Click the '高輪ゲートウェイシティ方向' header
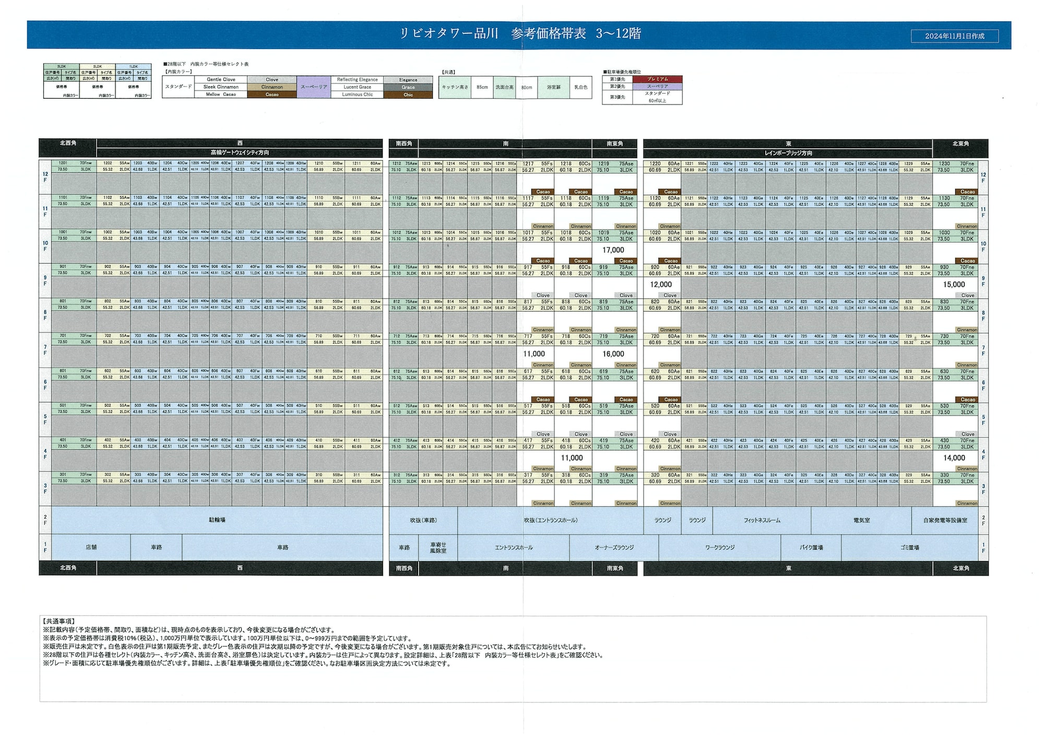Image resolution: width=1044 pixels, height=738 pixels. pyautogui.click(x=240, y=153)
